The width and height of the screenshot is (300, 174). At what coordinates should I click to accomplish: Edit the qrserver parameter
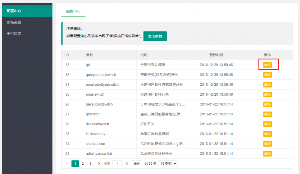(267, 114)
